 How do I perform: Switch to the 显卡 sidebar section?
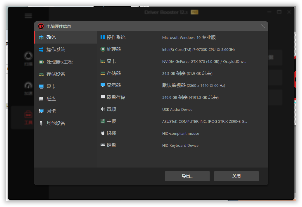65,87
